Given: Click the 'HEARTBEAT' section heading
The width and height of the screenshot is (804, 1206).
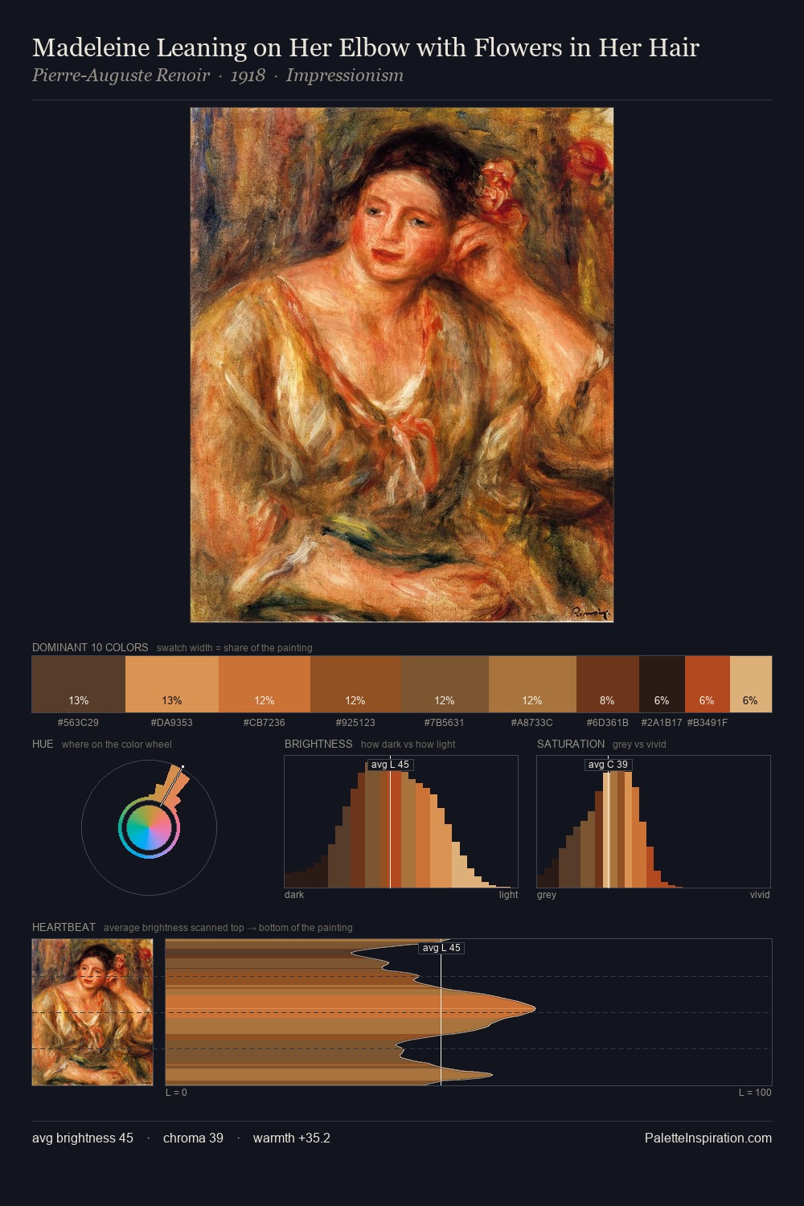Looking at the screenshot, I should [64, 927].
